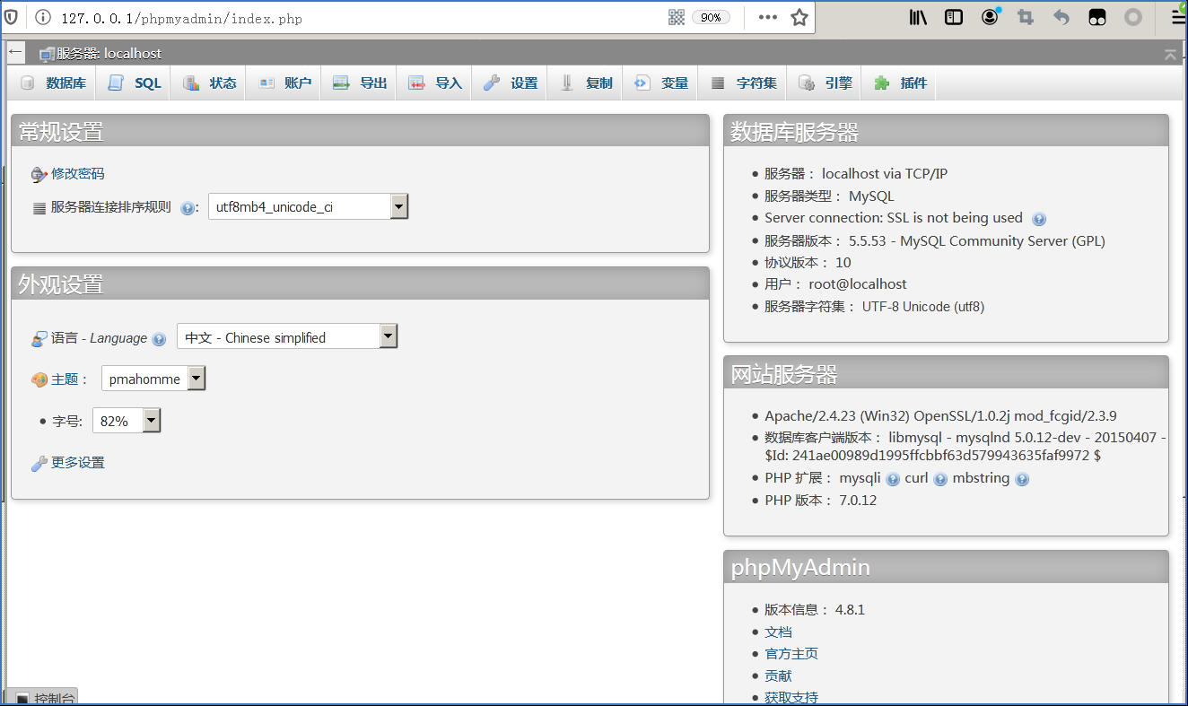This screenshot has width=1188, height=706.
Task: Click the palette icon beside 主题
Action: coord(39,379)
